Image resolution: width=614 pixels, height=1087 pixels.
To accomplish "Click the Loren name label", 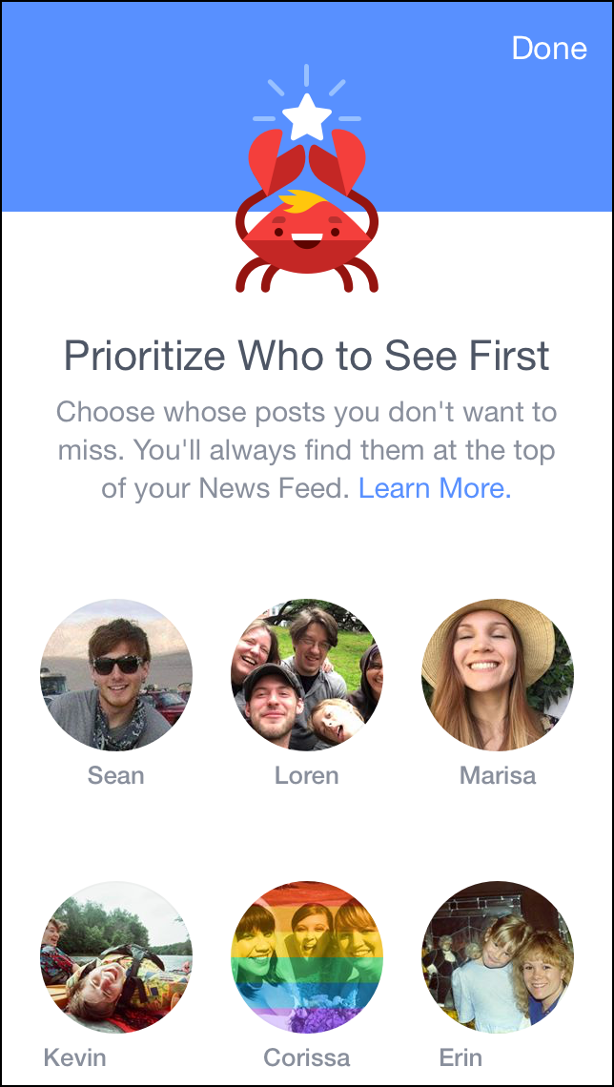I will point(307,775).
